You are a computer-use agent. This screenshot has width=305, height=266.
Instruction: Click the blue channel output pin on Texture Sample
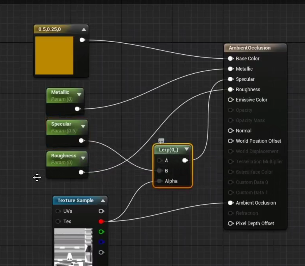tap(101, 242)
